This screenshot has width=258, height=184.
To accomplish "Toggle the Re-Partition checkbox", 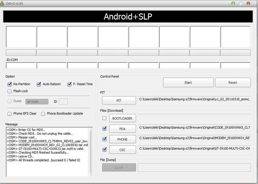I will (10, 84).
